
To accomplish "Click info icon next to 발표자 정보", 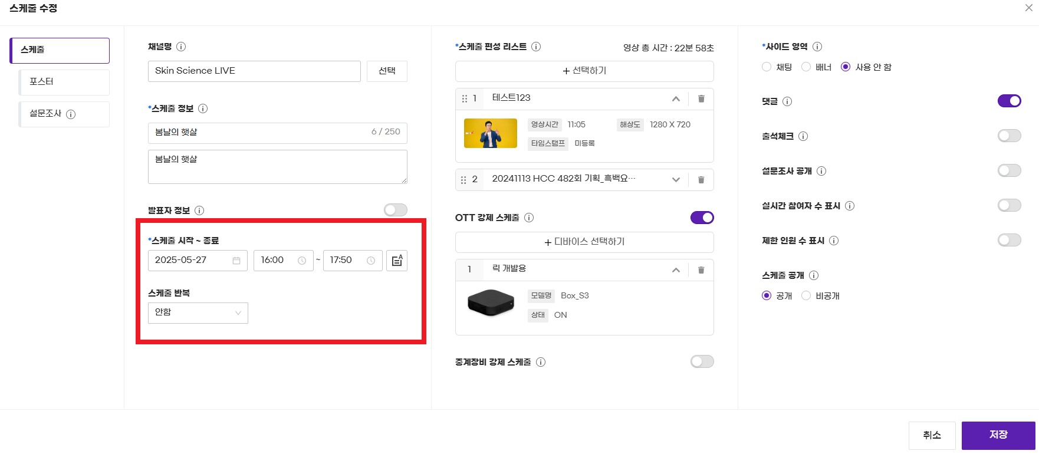I will (199, 210).
